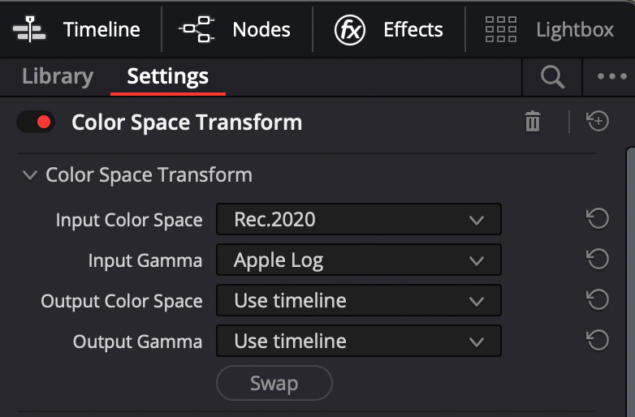Open Input Color Space Rec.2020 dropdown
This screenshot has width=635, height=417.
pos(359,219)
